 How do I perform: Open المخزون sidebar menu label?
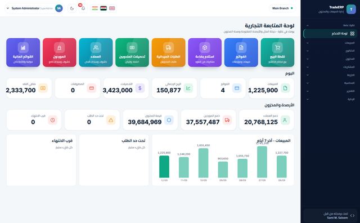(350, 59)
